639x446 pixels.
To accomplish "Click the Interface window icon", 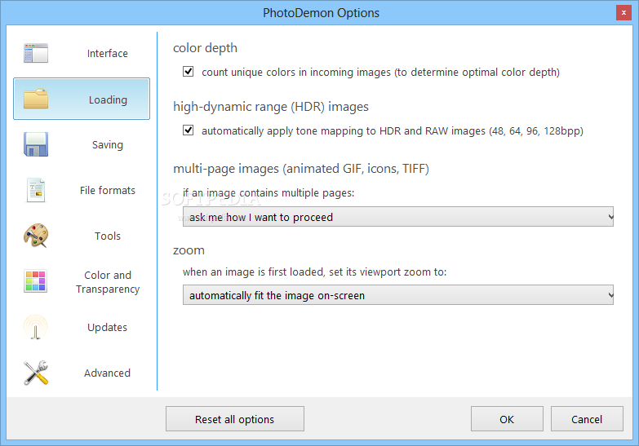I will (x=36, y=53).
